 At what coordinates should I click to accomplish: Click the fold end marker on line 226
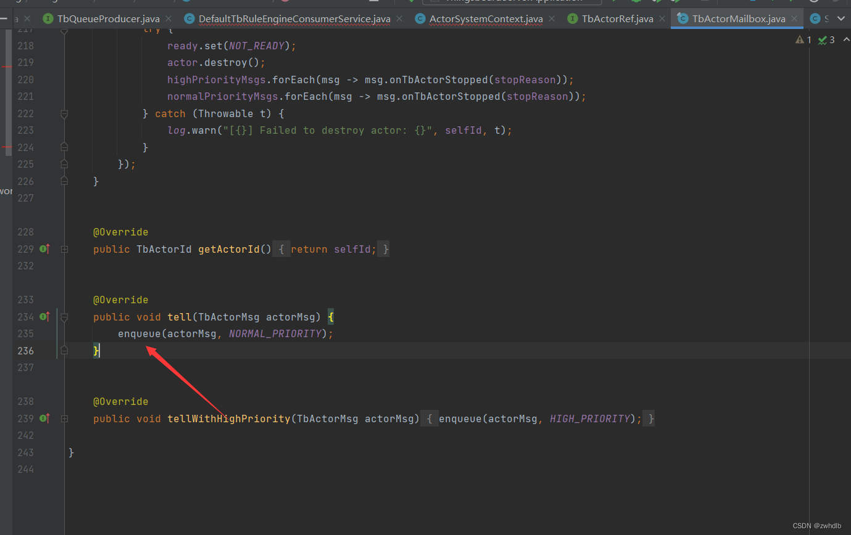pos(64,181)
